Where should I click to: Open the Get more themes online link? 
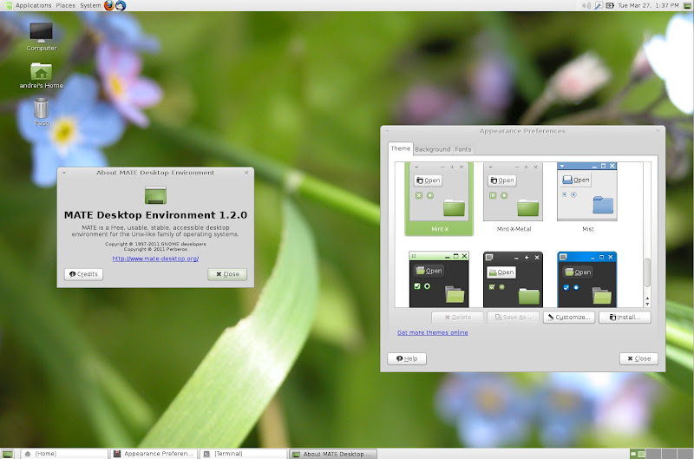pos(432,333)
